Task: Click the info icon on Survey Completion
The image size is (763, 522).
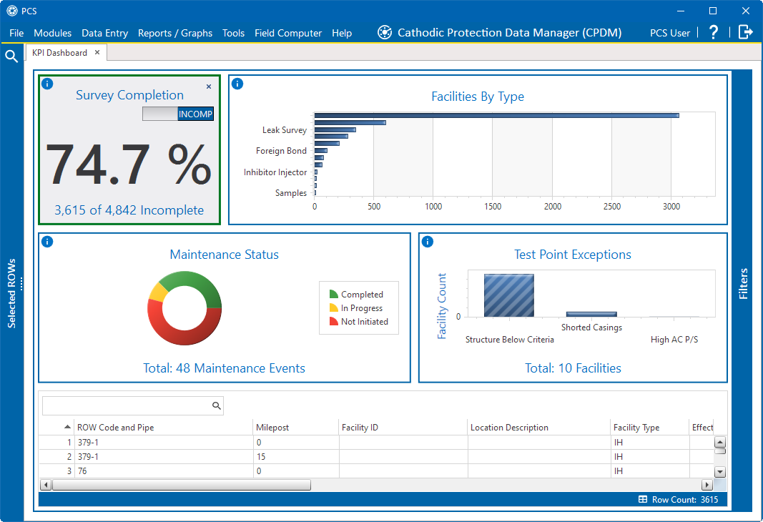Action: (x=47, y=84)
